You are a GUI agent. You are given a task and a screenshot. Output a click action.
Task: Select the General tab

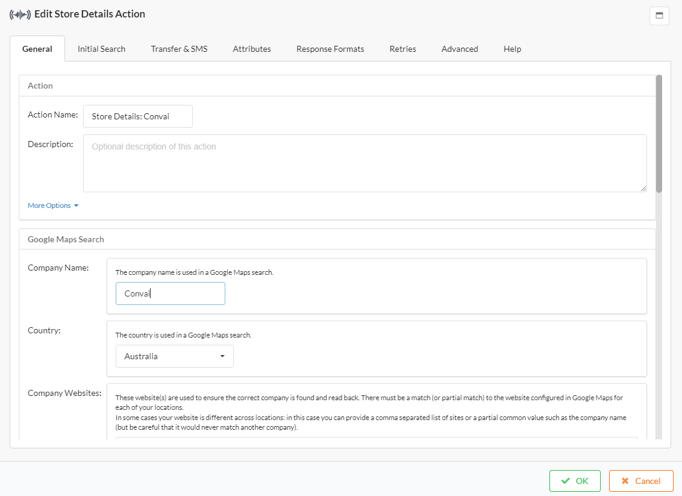[x=37, y=49]
